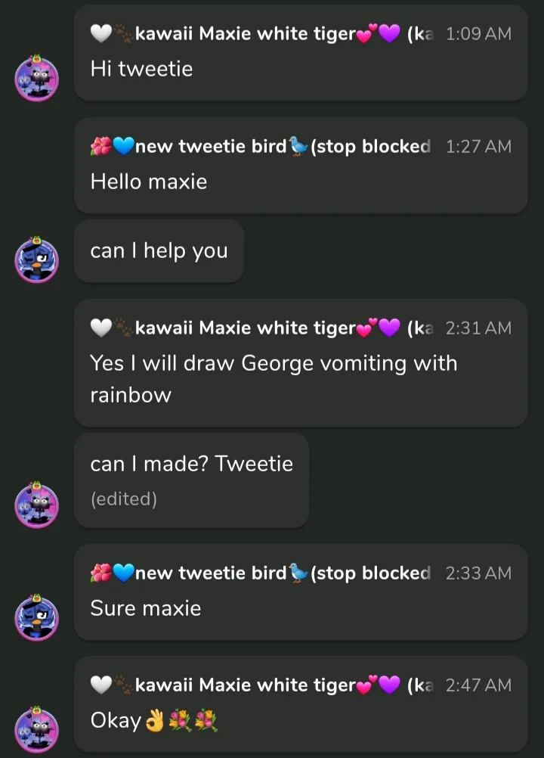Click the white heart emoji in the 1:09 AM username
The width and height of the screenshot is (544, 758).
(x=100, y=34)
